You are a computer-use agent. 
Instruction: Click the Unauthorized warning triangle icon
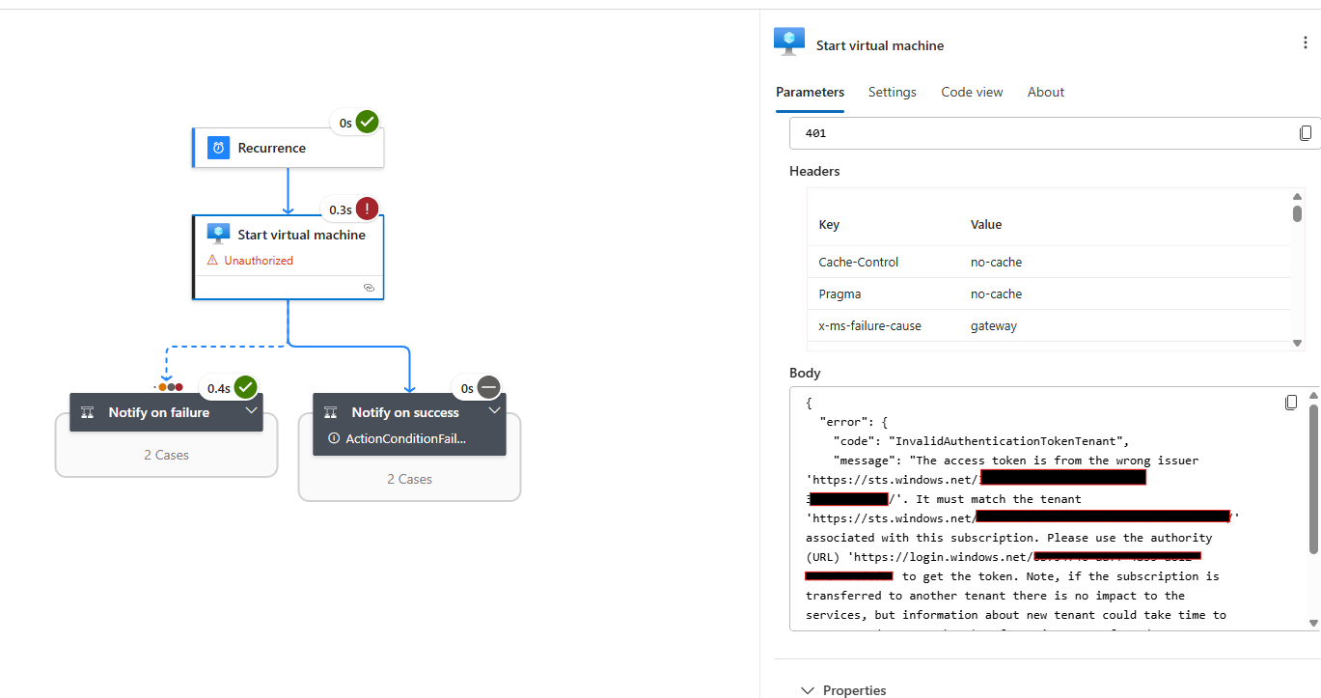tap(213, 261)
